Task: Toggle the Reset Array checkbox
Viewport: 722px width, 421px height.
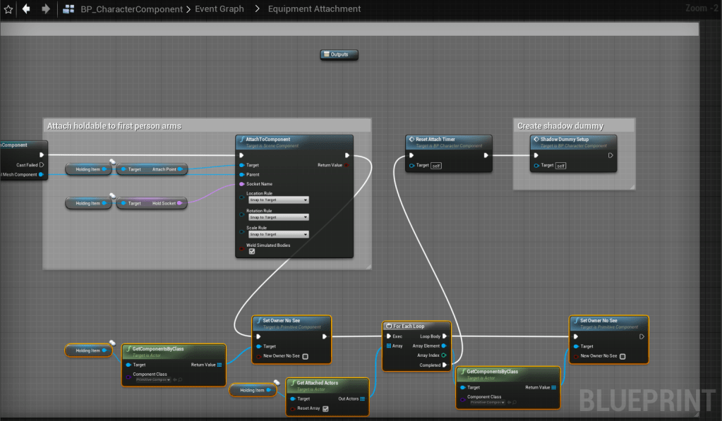Action: click(x=325, y=408)
